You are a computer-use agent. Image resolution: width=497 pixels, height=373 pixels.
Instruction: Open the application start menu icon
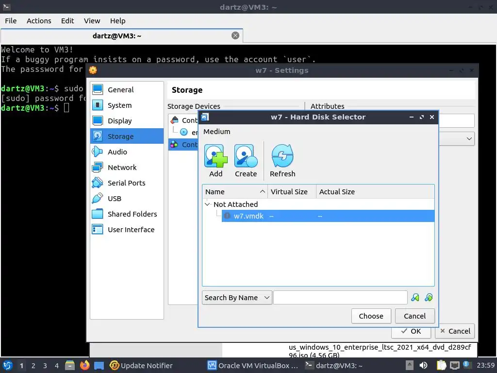pos(8,365)
